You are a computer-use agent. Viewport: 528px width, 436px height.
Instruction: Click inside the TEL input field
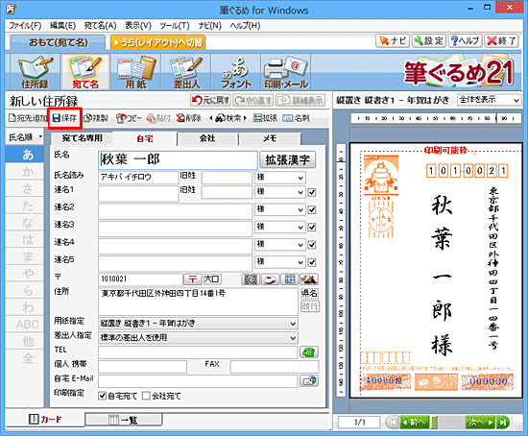pos(198,352)
